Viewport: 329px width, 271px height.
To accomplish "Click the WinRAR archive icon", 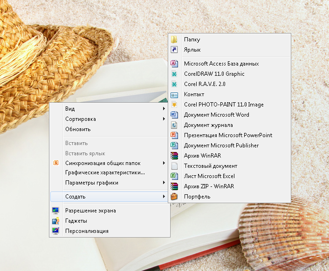I will pos(174,156).
